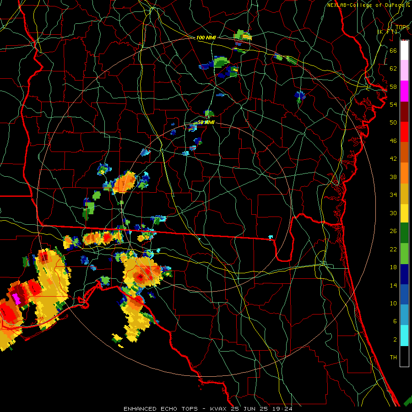Click the legend value "34"
412x412 pixels.
point(393,195)
